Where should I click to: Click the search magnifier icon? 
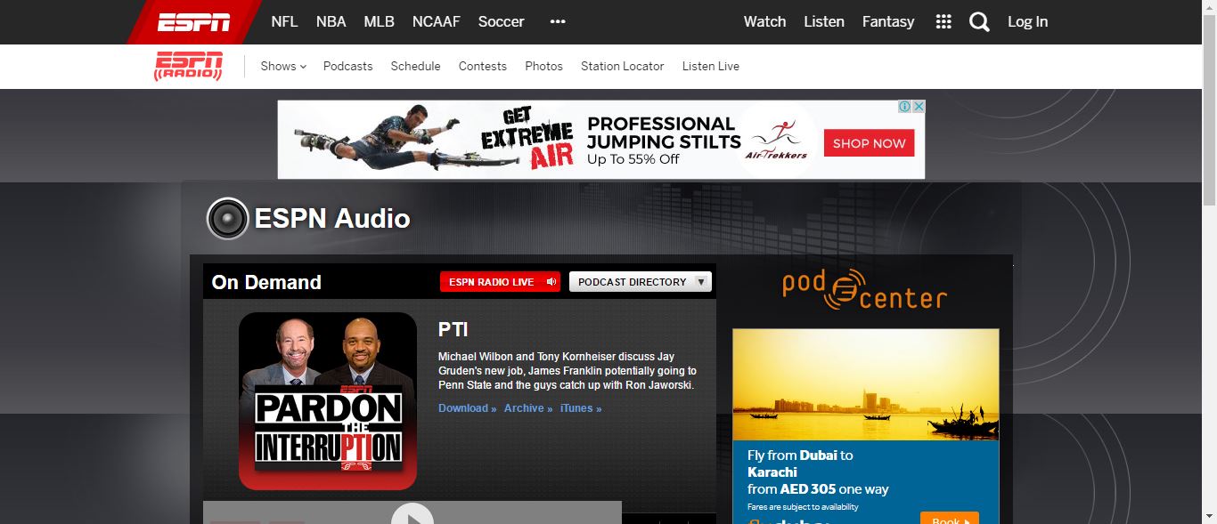pyautogui.click(x=979, y=22)
